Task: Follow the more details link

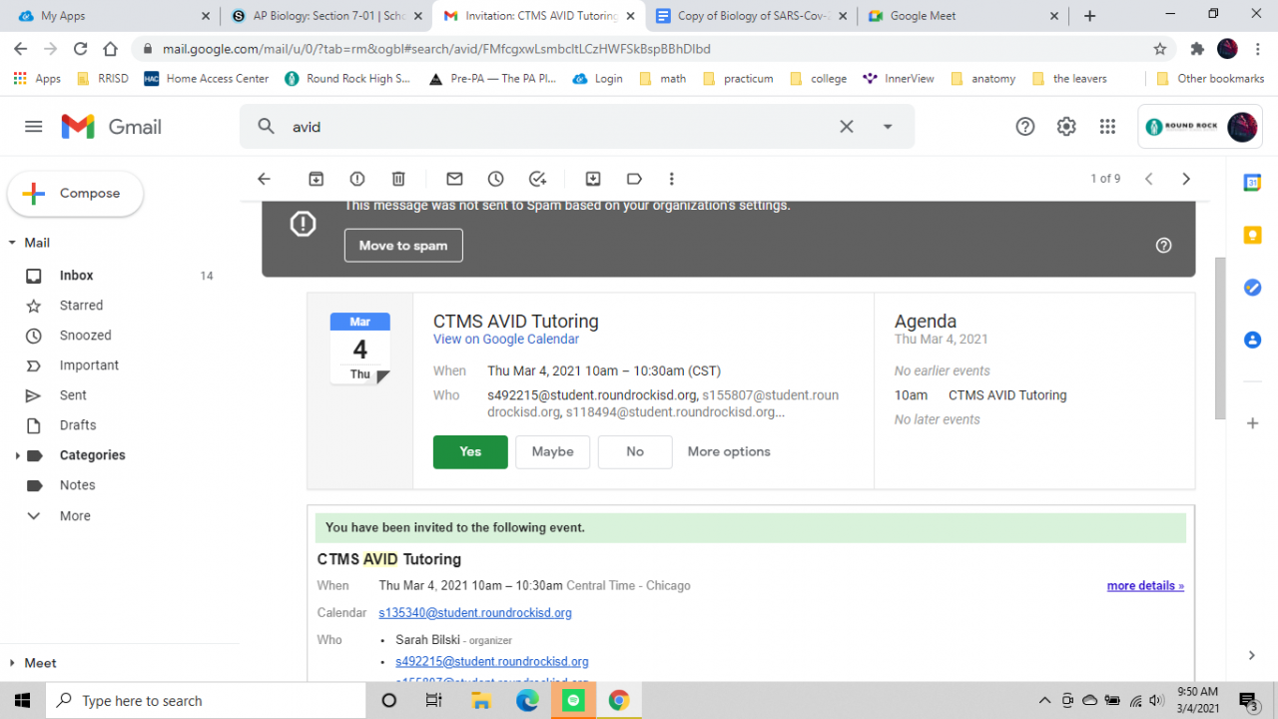Action: (1145, 586)
